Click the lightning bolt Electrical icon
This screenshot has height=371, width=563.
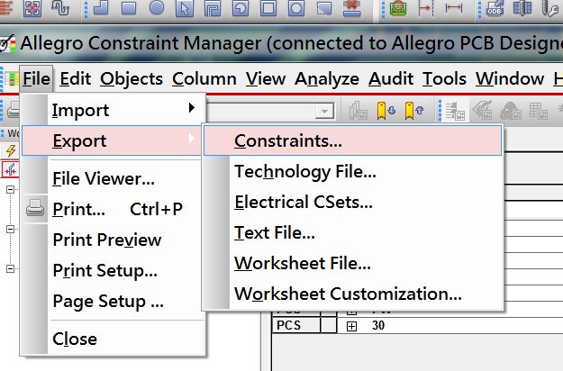pyautogui.click(x=11, y=150)
